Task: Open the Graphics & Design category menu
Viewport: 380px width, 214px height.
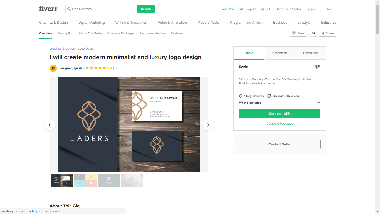Action: [x=53, y=23]
